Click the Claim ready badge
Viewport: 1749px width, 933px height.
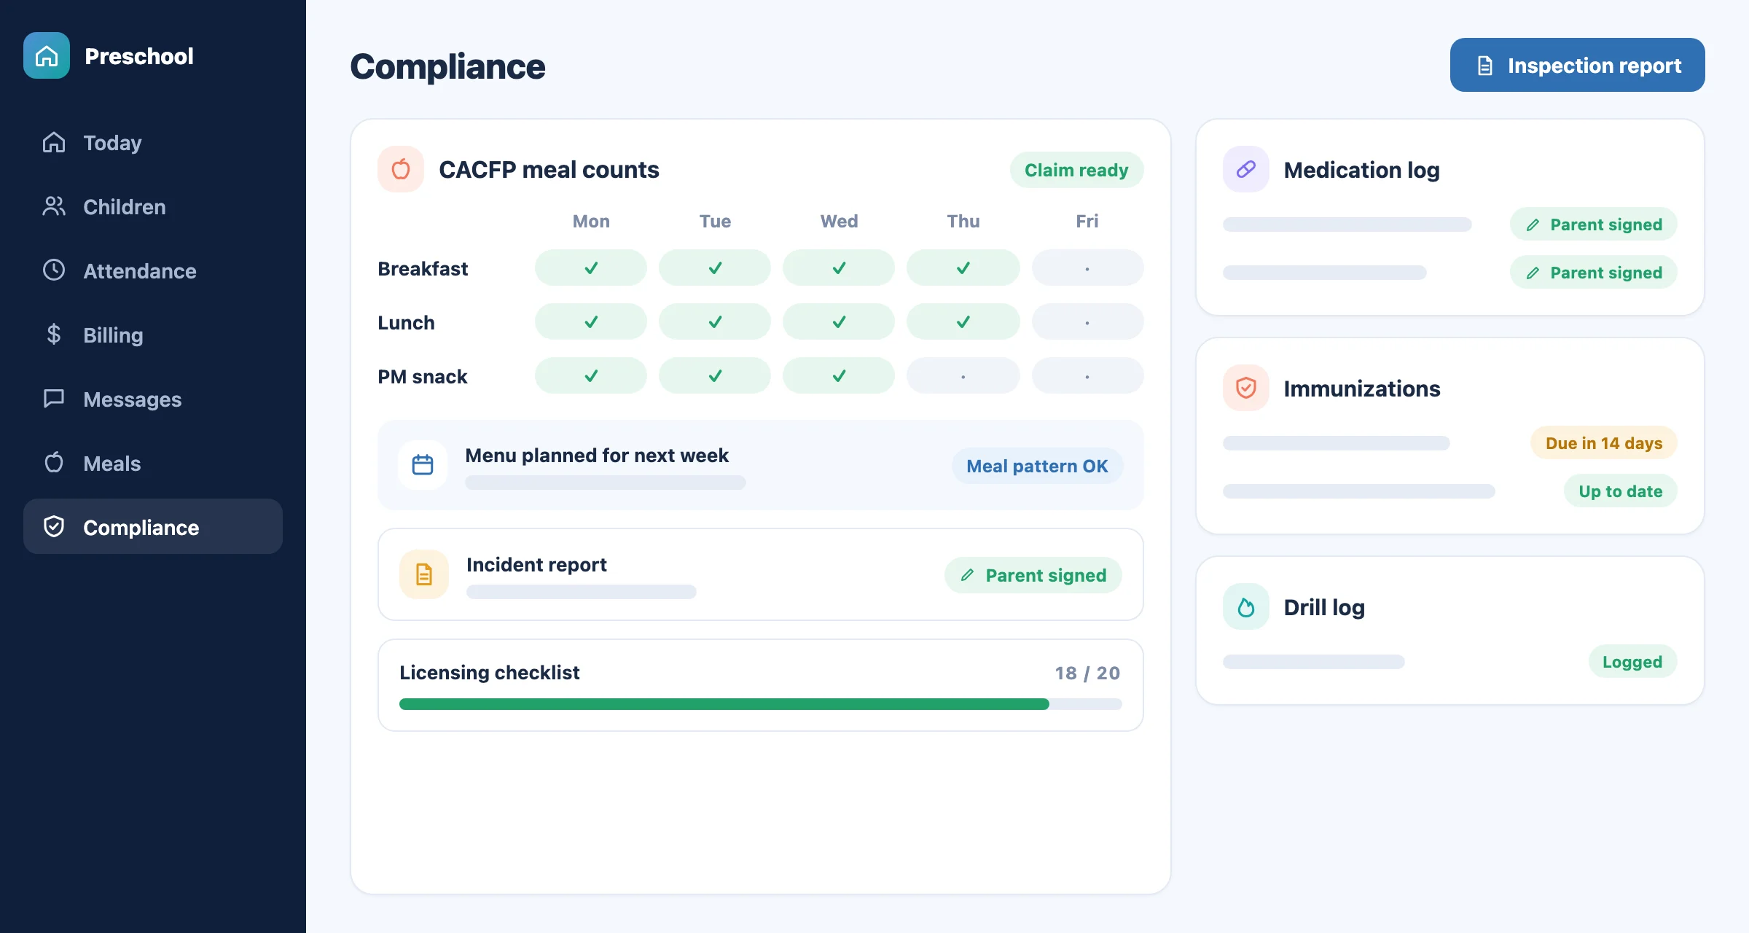pyautogui.click(x=1076, y=170)
